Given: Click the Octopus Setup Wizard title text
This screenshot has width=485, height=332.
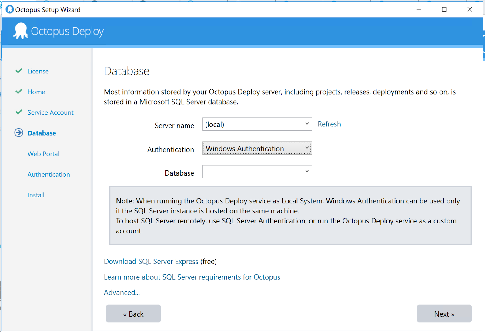Looking at the screenshot, I should click(x=48, y=10).
